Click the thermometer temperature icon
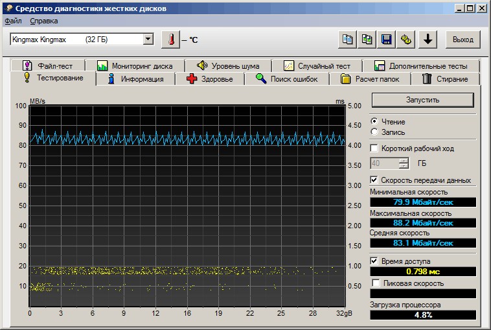491x330 pixels. point(170,40)
